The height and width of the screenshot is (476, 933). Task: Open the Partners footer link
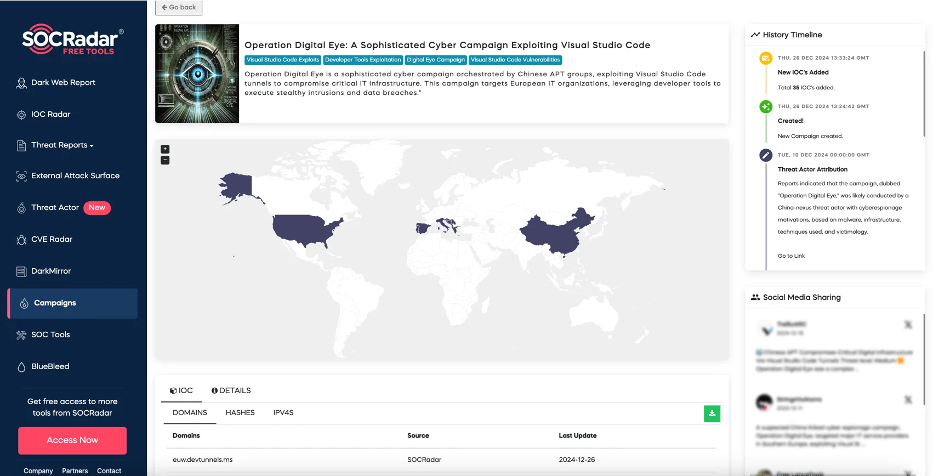pyautogui.click(x=75, y=471)
